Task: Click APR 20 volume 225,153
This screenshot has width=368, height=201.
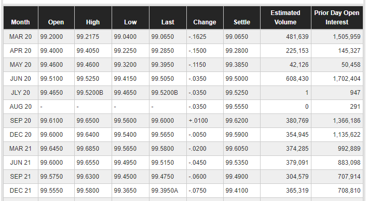Action: tap(297, 51)
